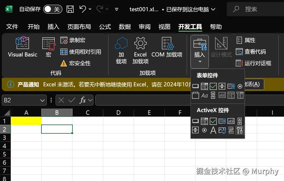Insert a Form Controls button
284x181 pixels.
(x=196, y=86)
